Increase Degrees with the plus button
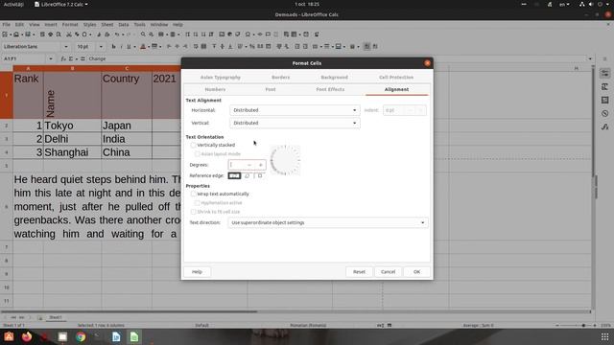The width and height of the screenshot is (614, 345). pyautogui.click(x=260, y=165)
